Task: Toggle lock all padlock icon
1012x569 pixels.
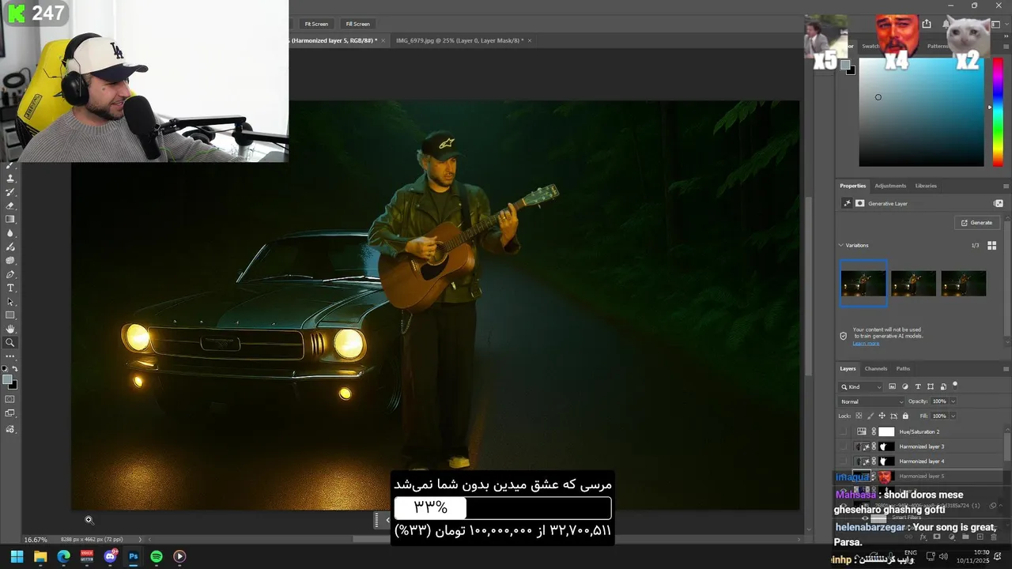Action: (x=905, y=416)
